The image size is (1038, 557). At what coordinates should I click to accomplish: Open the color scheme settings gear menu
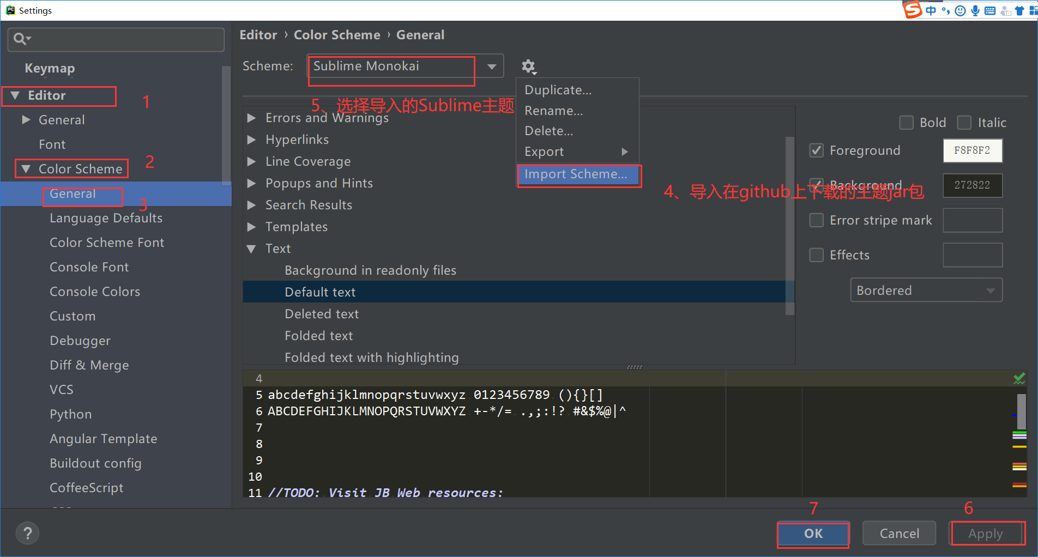point(528,66)
